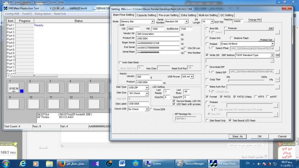Click the Vendor Str input field
The width and height of the screenshot is (299, 168).
click(x=158, y=34)
